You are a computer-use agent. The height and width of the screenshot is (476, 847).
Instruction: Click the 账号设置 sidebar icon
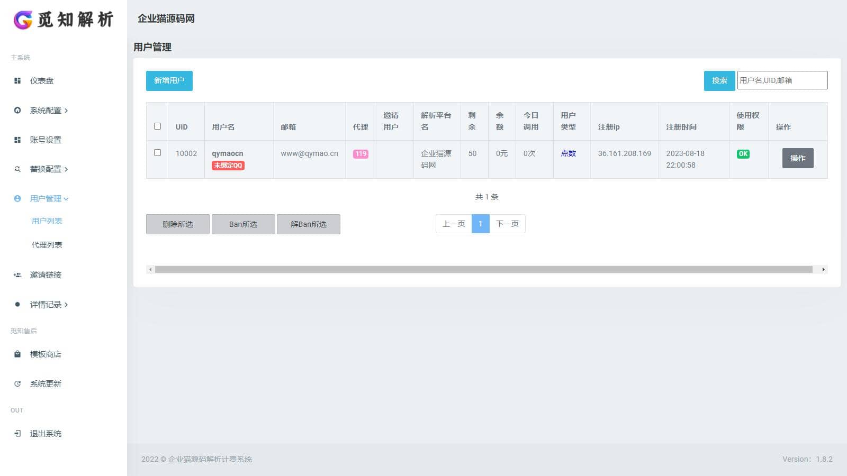pos(17,140)
